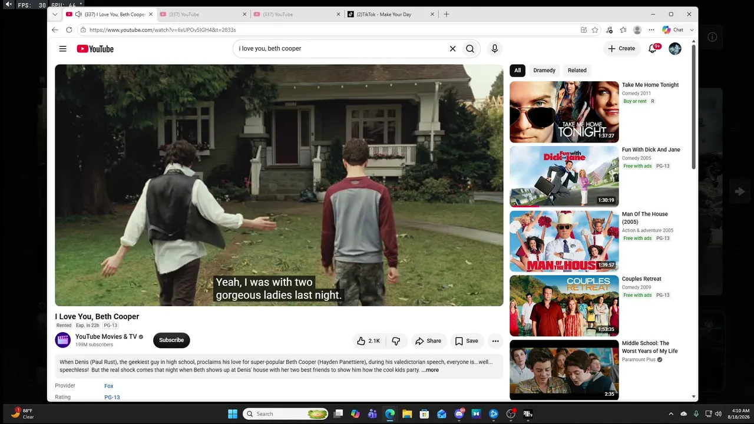Click the video player to pause
The height and width of the screenshot is (424, 754).
[279, 185]
